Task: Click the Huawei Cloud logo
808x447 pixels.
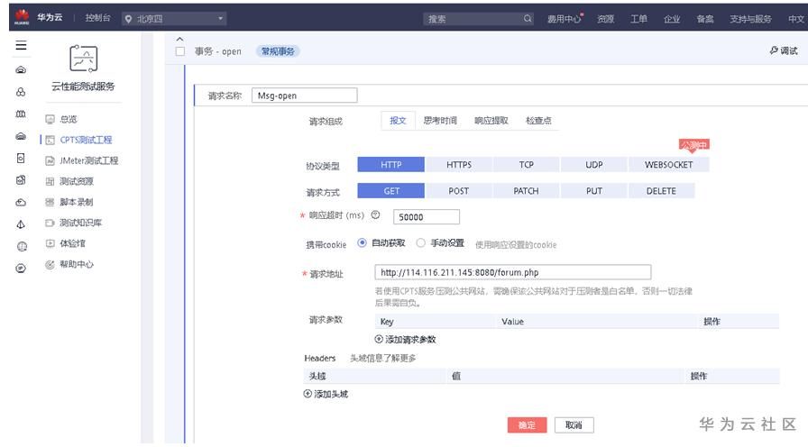Action: click(x=22, y=17)
